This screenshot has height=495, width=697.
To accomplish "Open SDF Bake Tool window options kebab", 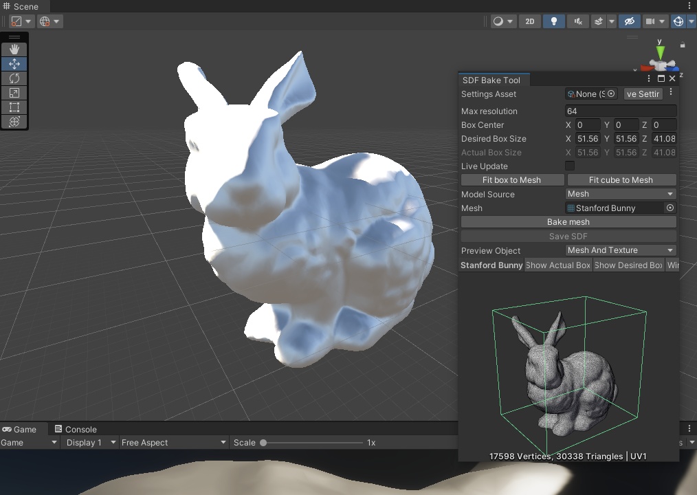I will (649, 78).
